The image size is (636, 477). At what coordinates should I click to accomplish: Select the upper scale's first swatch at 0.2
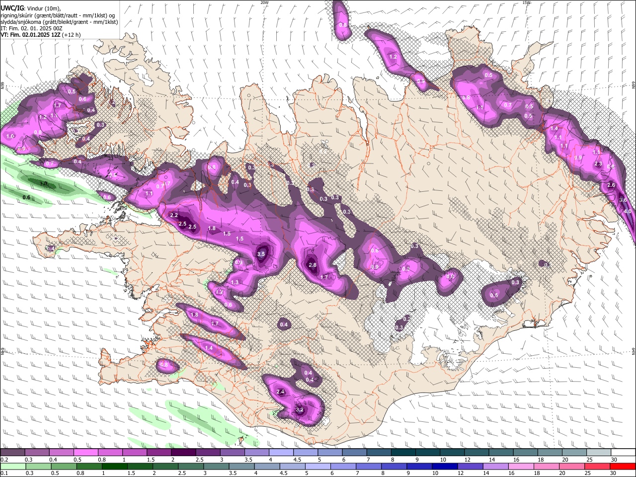click(x=12, y=453)
